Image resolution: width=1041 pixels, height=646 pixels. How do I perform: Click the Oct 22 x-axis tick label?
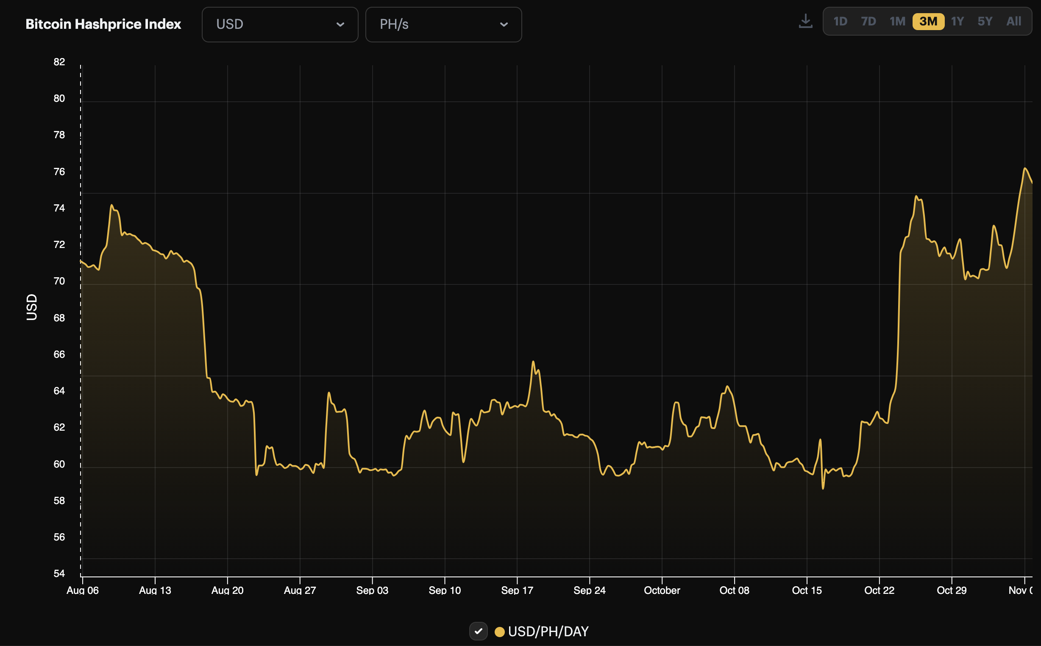click(879, 590)
